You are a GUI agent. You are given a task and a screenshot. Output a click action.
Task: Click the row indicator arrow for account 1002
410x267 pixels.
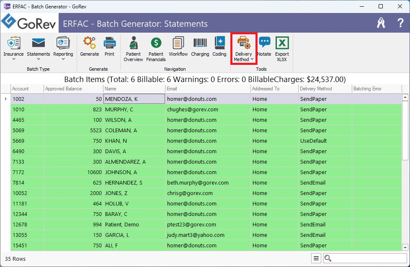click(6, 99)
